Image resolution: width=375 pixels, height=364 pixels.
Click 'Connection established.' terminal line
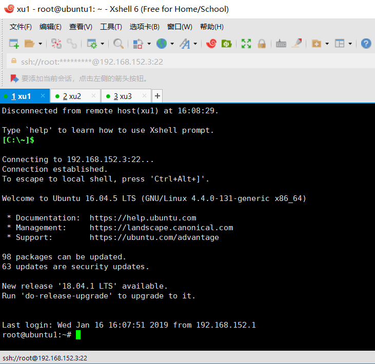pos(55,169)
